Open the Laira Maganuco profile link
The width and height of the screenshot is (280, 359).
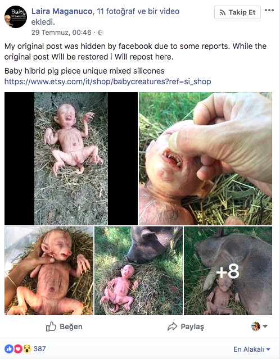point(62,11)
